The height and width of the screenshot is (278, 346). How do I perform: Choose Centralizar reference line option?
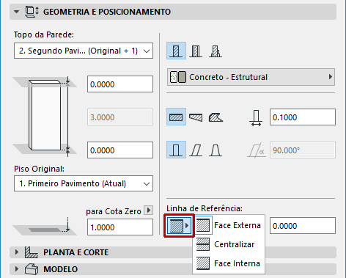[x=229, y=244]
